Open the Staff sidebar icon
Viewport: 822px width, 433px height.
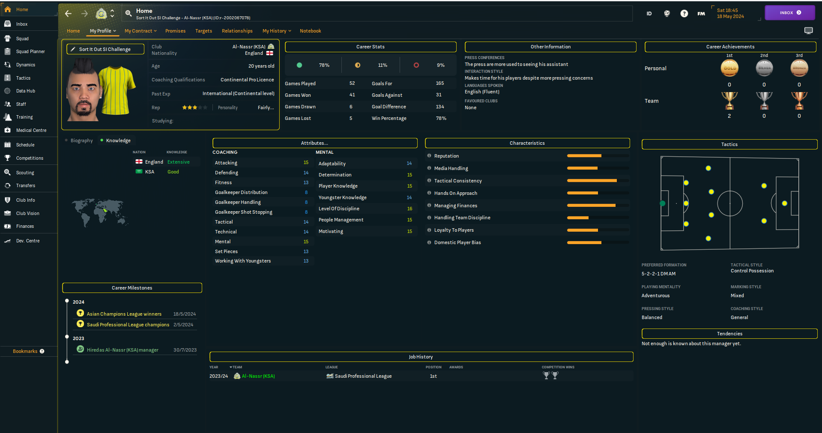click(8, 104)
